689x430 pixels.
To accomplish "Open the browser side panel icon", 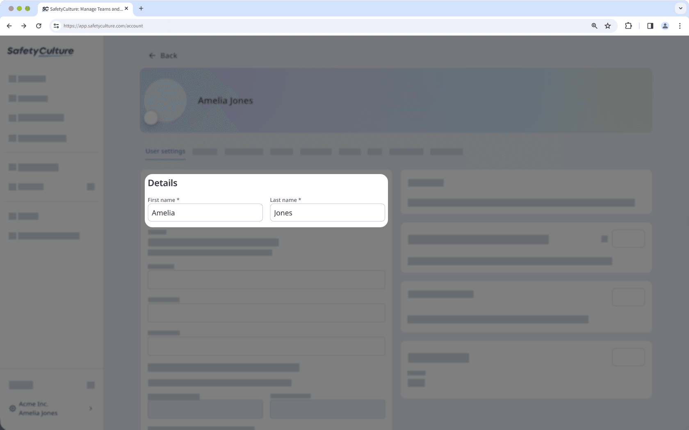I will (650, 26).
